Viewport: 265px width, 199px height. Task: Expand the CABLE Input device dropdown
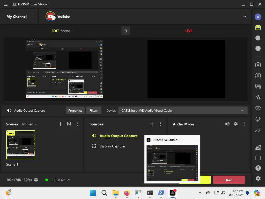[x=183, y=110]
